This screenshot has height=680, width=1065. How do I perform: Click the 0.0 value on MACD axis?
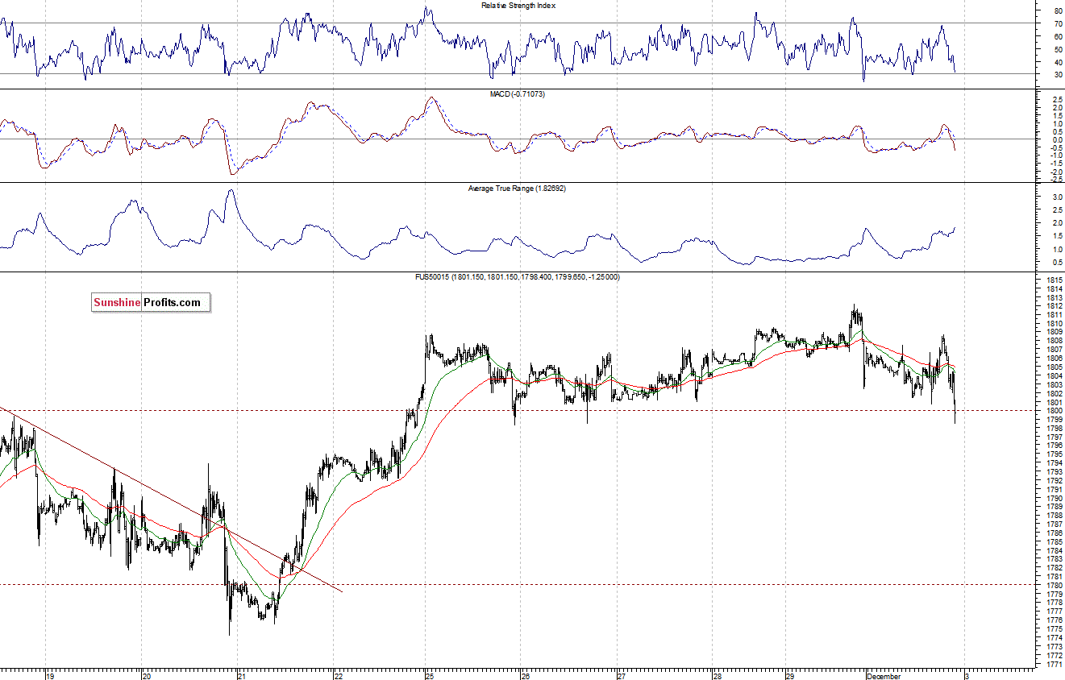1056,139
